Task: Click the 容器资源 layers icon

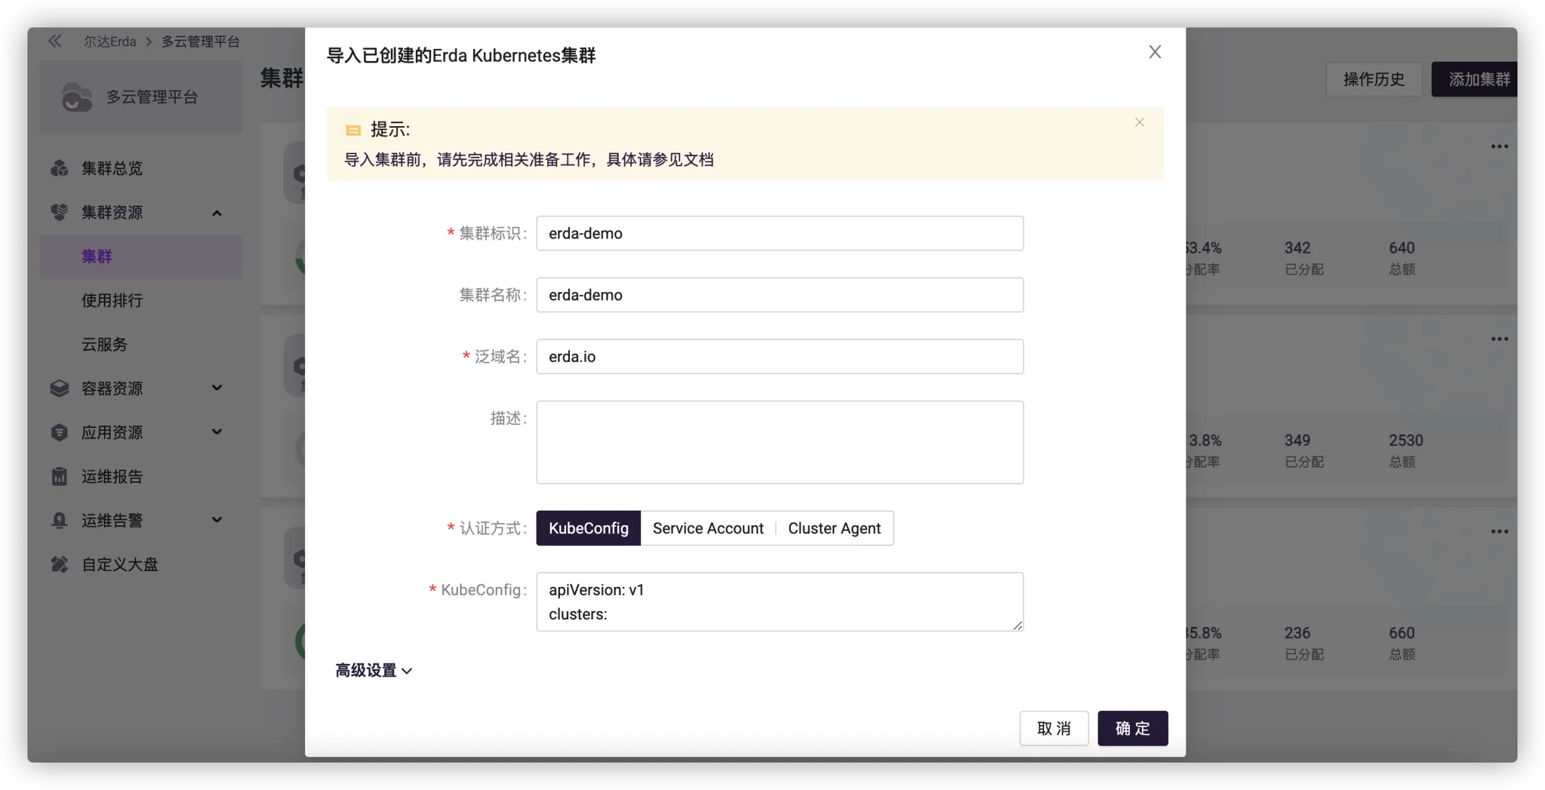Action: coord(60,389)
